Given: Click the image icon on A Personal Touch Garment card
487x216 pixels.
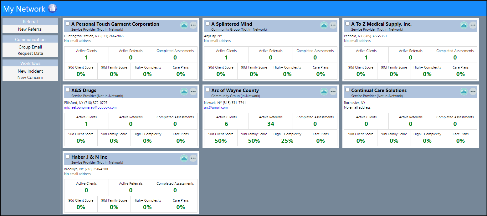Looking at the screenshot, I should [184, 25].
